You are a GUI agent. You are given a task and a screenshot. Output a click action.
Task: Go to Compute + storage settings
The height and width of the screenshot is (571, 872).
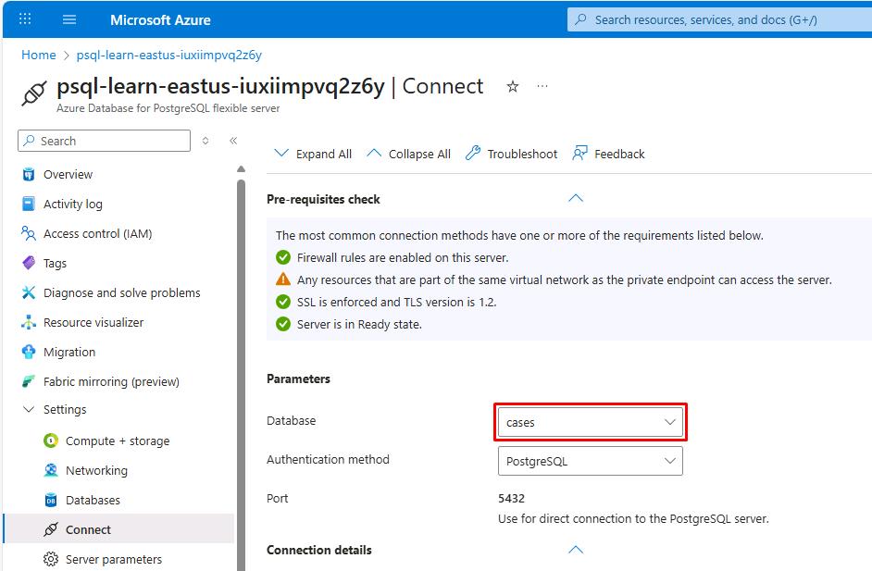118,441
